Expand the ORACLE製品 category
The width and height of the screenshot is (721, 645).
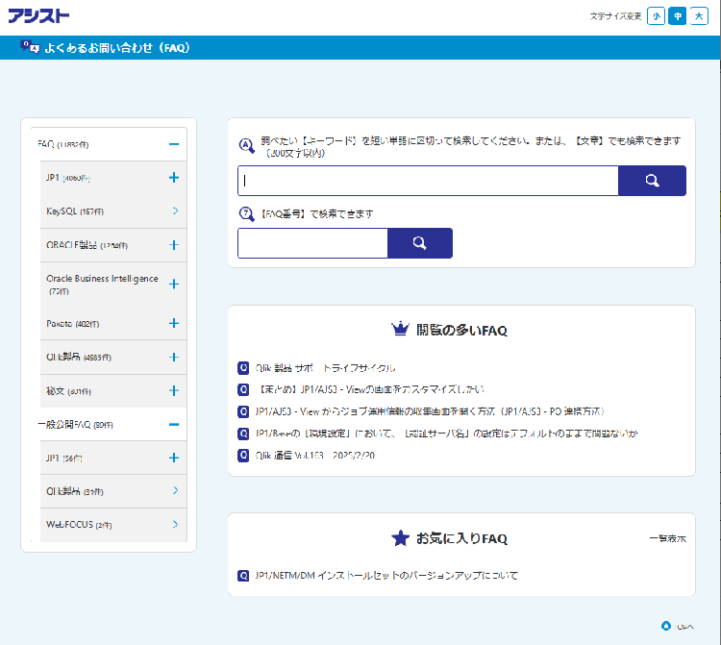[174, 245]
